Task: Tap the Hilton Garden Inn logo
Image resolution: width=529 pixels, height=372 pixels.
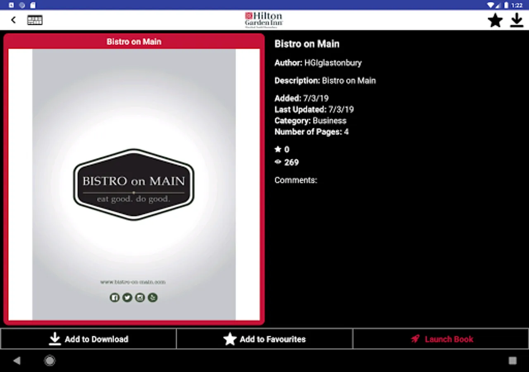Action: (264, 20)
